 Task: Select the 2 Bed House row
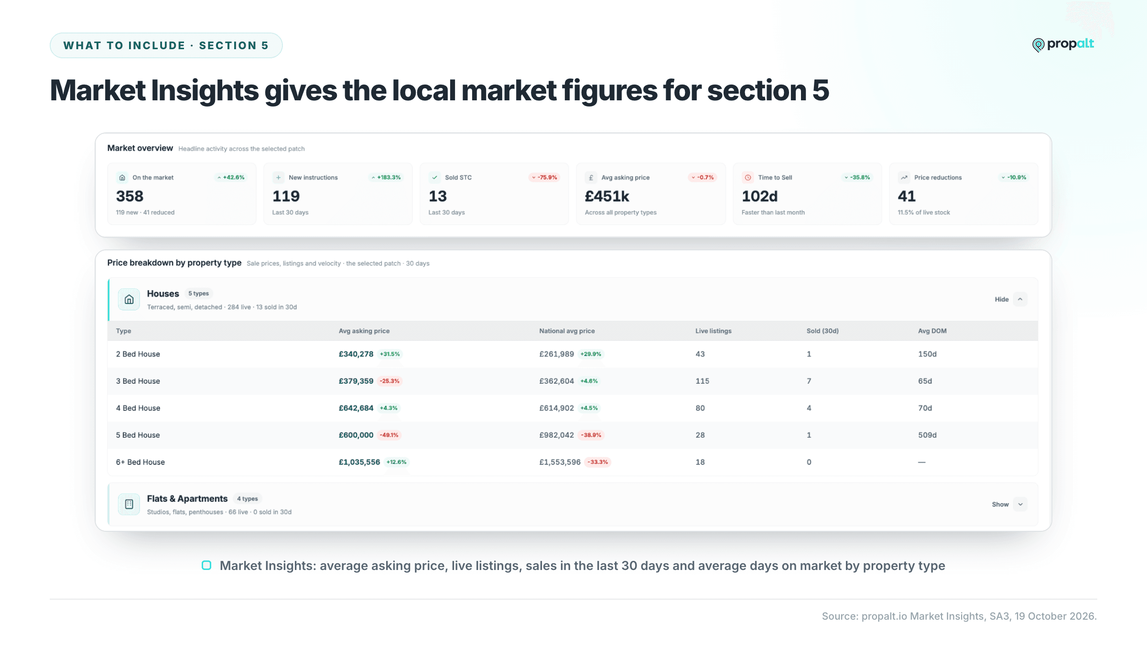pyautogui.click(x=573, y=354)
